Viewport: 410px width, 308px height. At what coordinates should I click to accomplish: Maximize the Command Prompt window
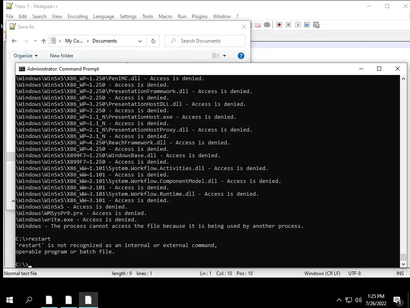[x=379, y=69]
